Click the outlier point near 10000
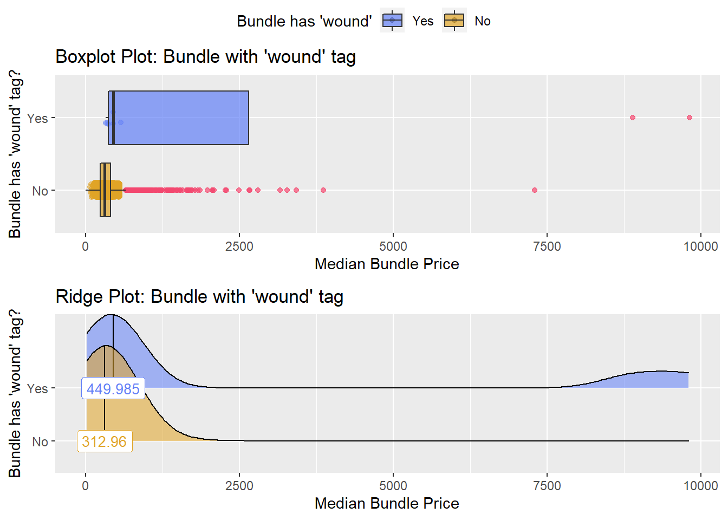 [x=690, y=118]
